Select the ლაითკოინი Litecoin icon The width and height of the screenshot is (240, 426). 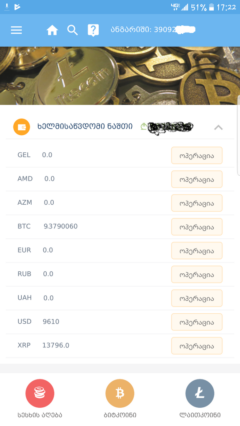coord(200,393)
